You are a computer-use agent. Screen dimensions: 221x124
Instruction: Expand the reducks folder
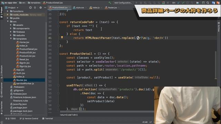point(11,35)
